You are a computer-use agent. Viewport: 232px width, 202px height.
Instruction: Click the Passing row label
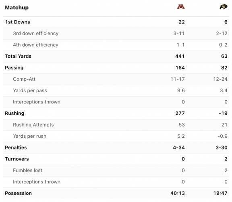[x=14, y=68]
